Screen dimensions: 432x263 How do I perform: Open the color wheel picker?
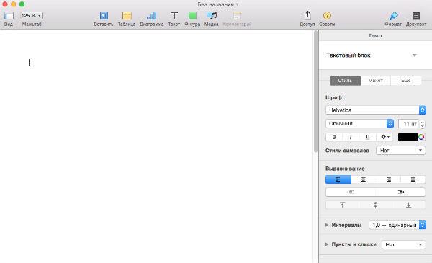click(421, 137)
